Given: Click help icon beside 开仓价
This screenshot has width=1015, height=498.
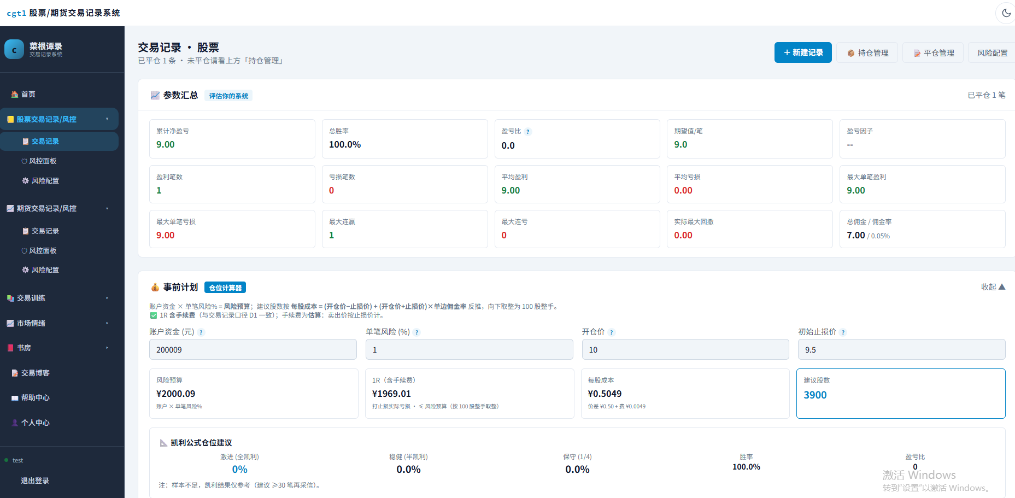Looking at the screenshot, I should (612, 332).
